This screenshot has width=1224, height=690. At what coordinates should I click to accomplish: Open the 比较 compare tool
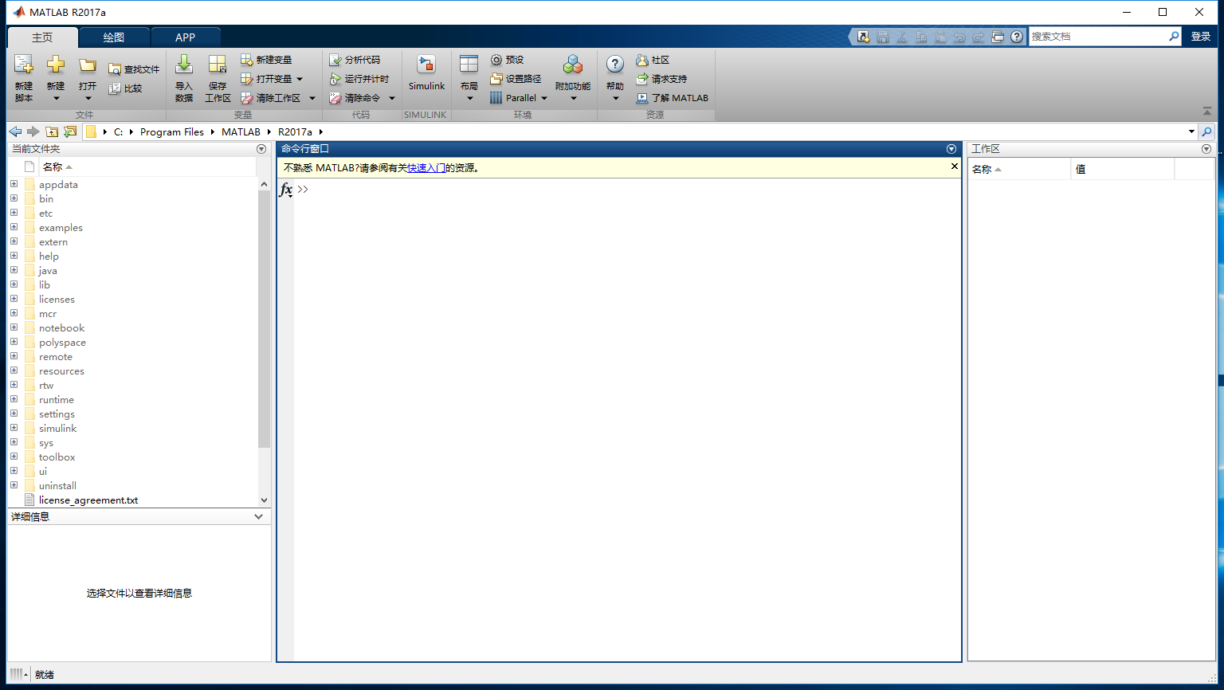coord(125,88)
